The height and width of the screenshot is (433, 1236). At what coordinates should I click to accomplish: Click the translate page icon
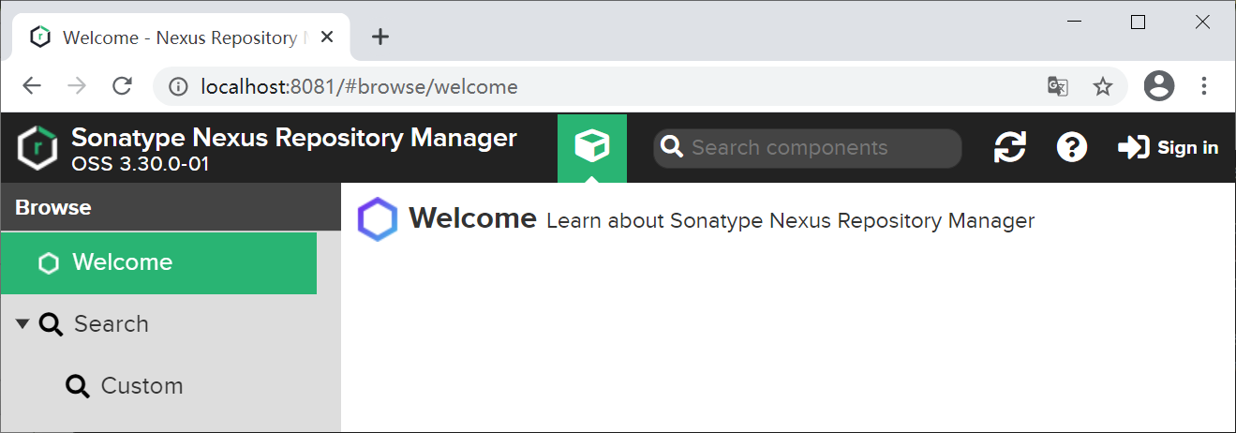(x=1057, y=87)
